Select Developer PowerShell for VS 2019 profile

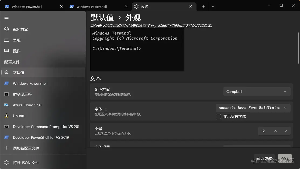tap(43, 137)
